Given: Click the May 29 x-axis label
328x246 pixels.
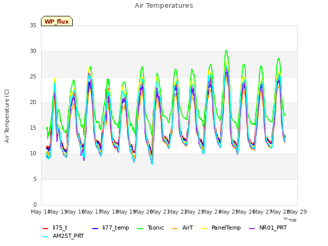Looking at the screenshot, I should point(297,212).
